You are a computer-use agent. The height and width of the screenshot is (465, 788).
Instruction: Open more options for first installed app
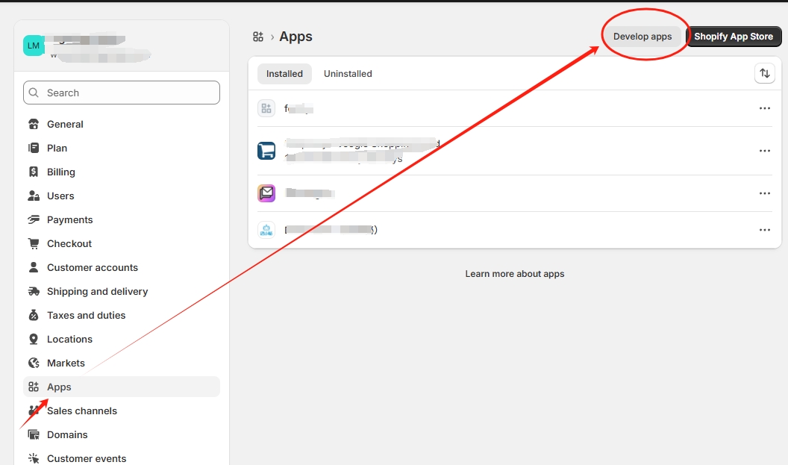764,108
